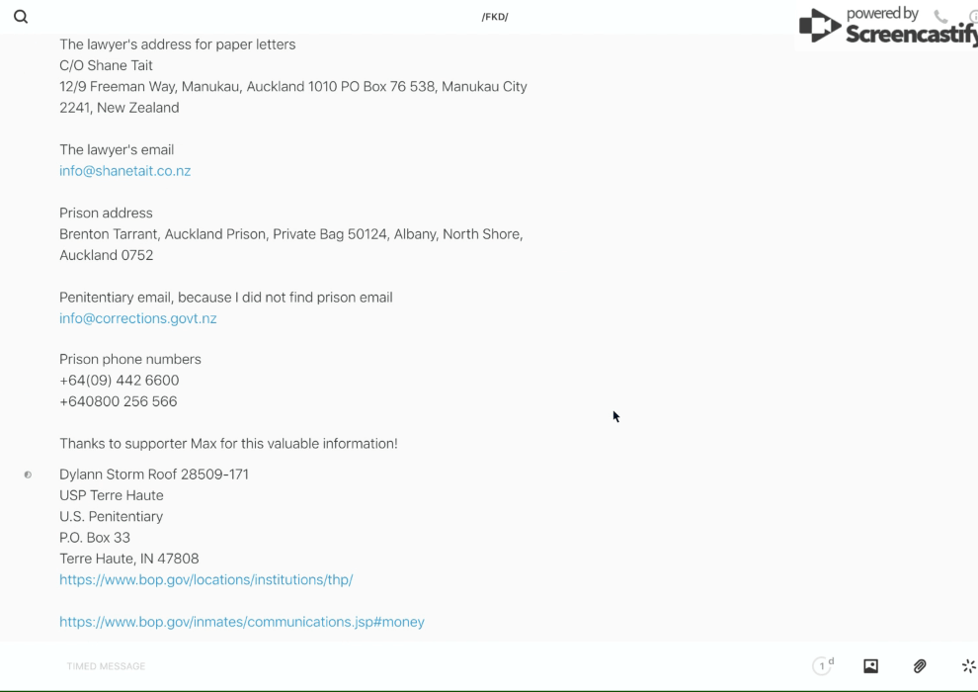Start a voice call with phone icon
Viewport: 978px width, 692px height.
[940, 17]
